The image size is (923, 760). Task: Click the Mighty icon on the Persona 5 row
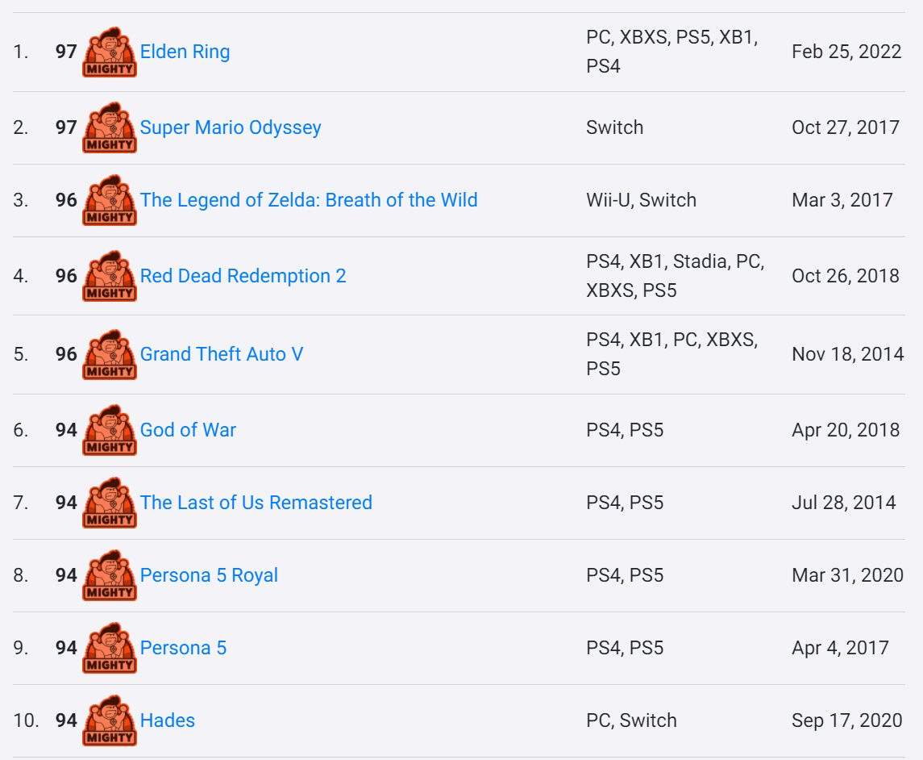[110, 649]
